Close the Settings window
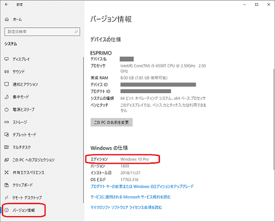Screen dimensions: 275x222 point(269,5)
